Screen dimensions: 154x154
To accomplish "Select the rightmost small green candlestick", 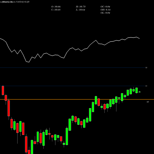I will pyautogui.click(x=140, y=92).
